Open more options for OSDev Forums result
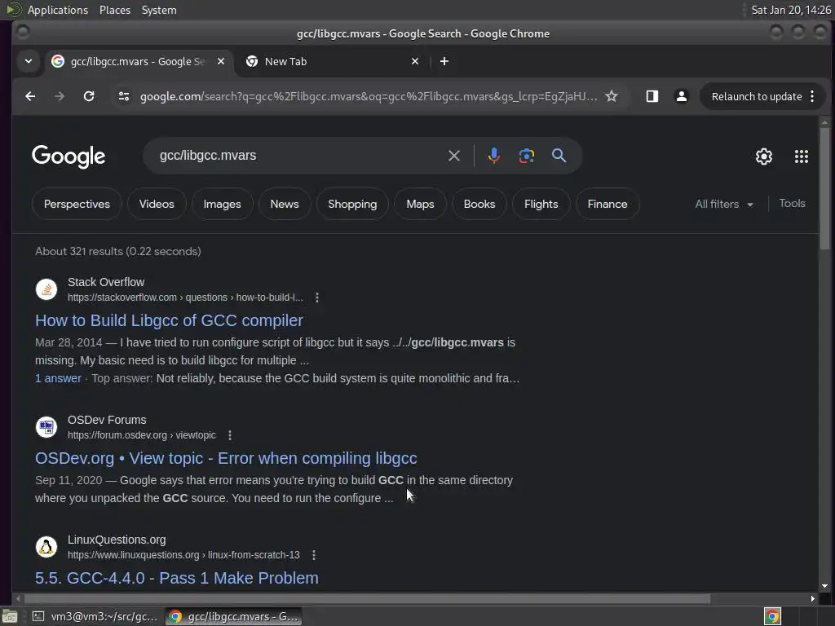835x626 pixels. 229,435
